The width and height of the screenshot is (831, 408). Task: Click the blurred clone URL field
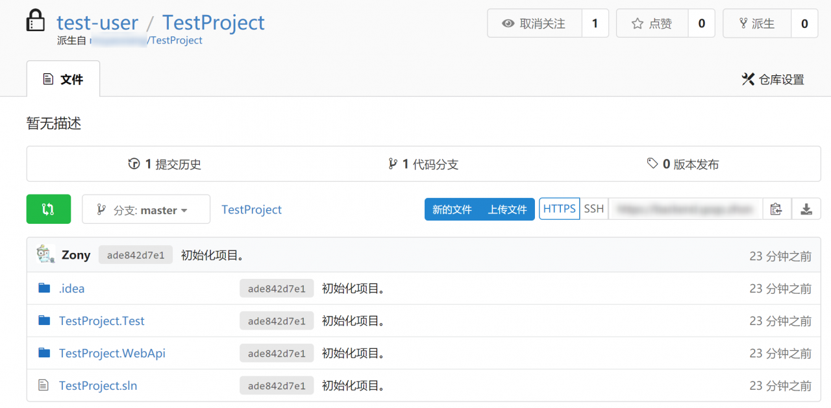coord(686,209)
